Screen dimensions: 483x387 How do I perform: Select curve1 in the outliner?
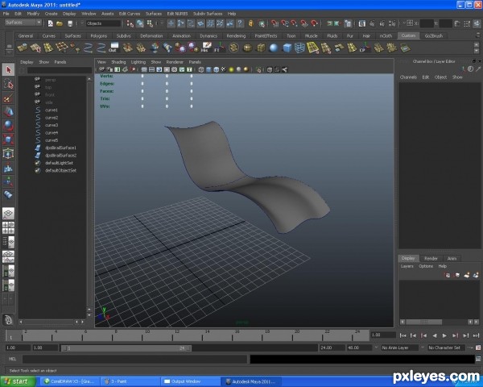pyautogui.click(x=52, y=110)
